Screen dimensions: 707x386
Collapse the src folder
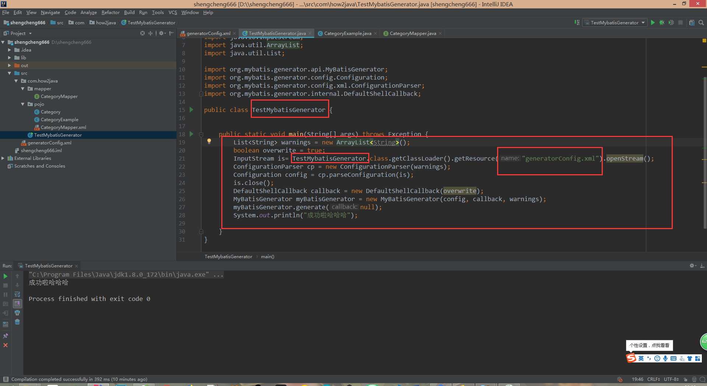point(10,73)
